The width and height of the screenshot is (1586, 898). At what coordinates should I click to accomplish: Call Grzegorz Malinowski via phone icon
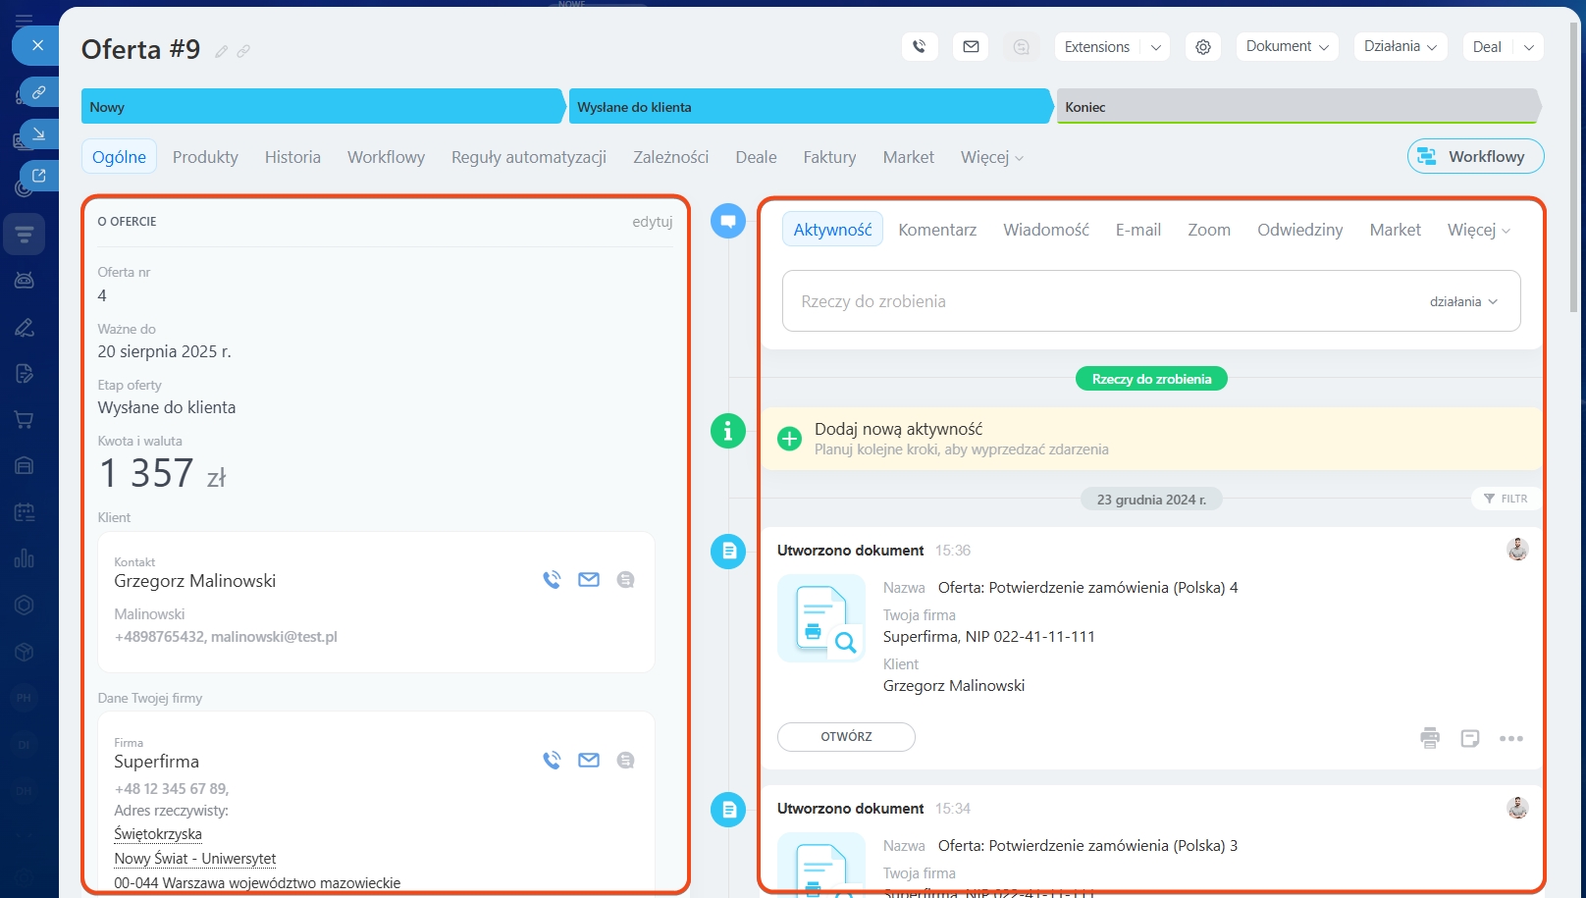552,580
